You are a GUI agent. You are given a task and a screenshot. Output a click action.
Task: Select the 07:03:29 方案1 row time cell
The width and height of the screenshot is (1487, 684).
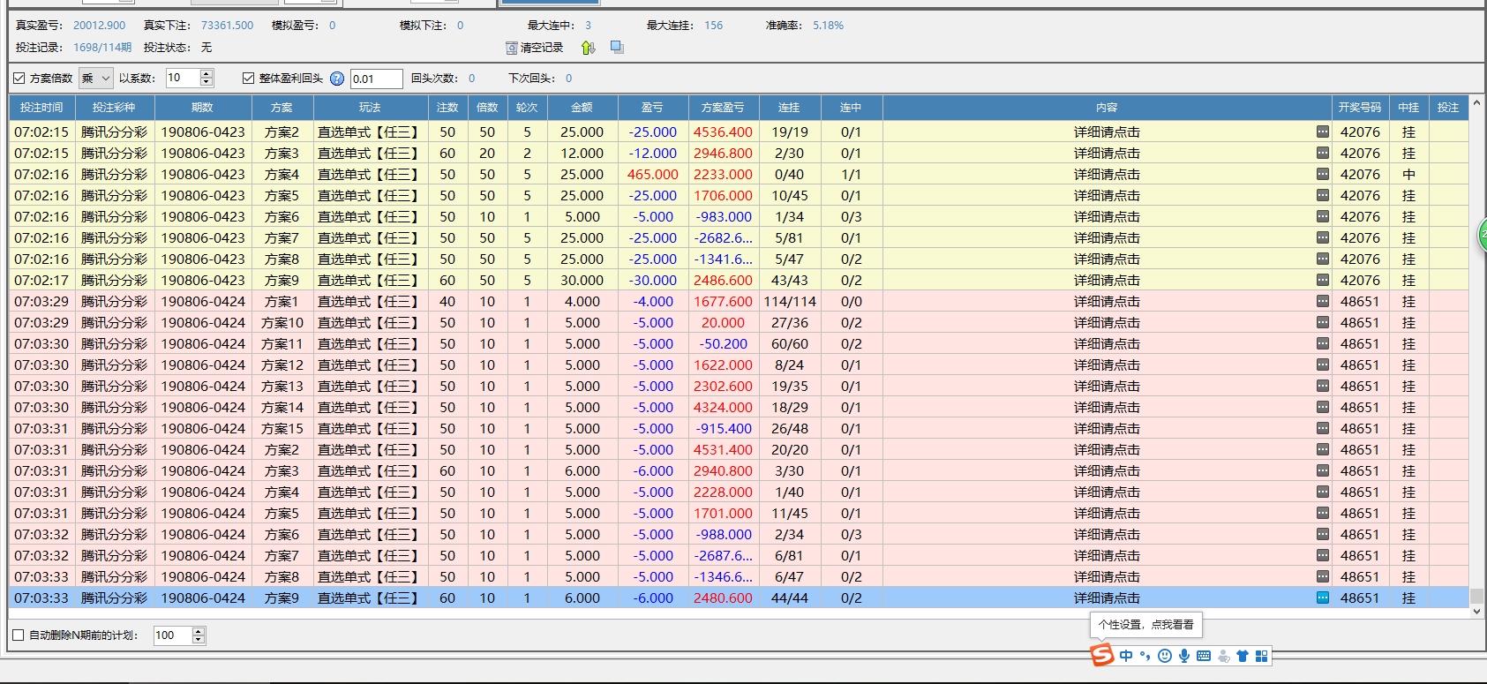tap(41, 301)
